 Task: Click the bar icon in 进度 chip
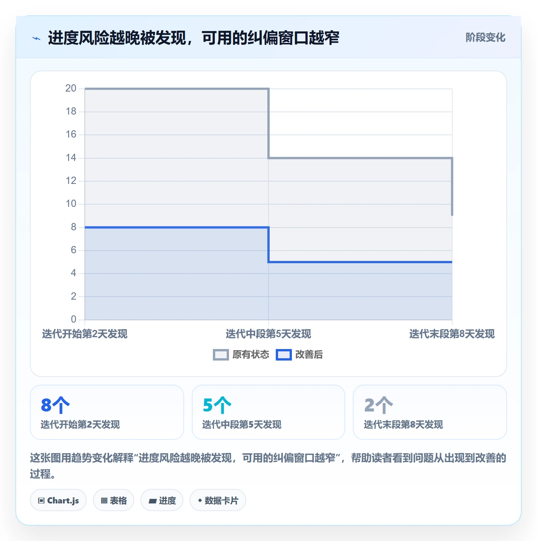click(152, 501)
